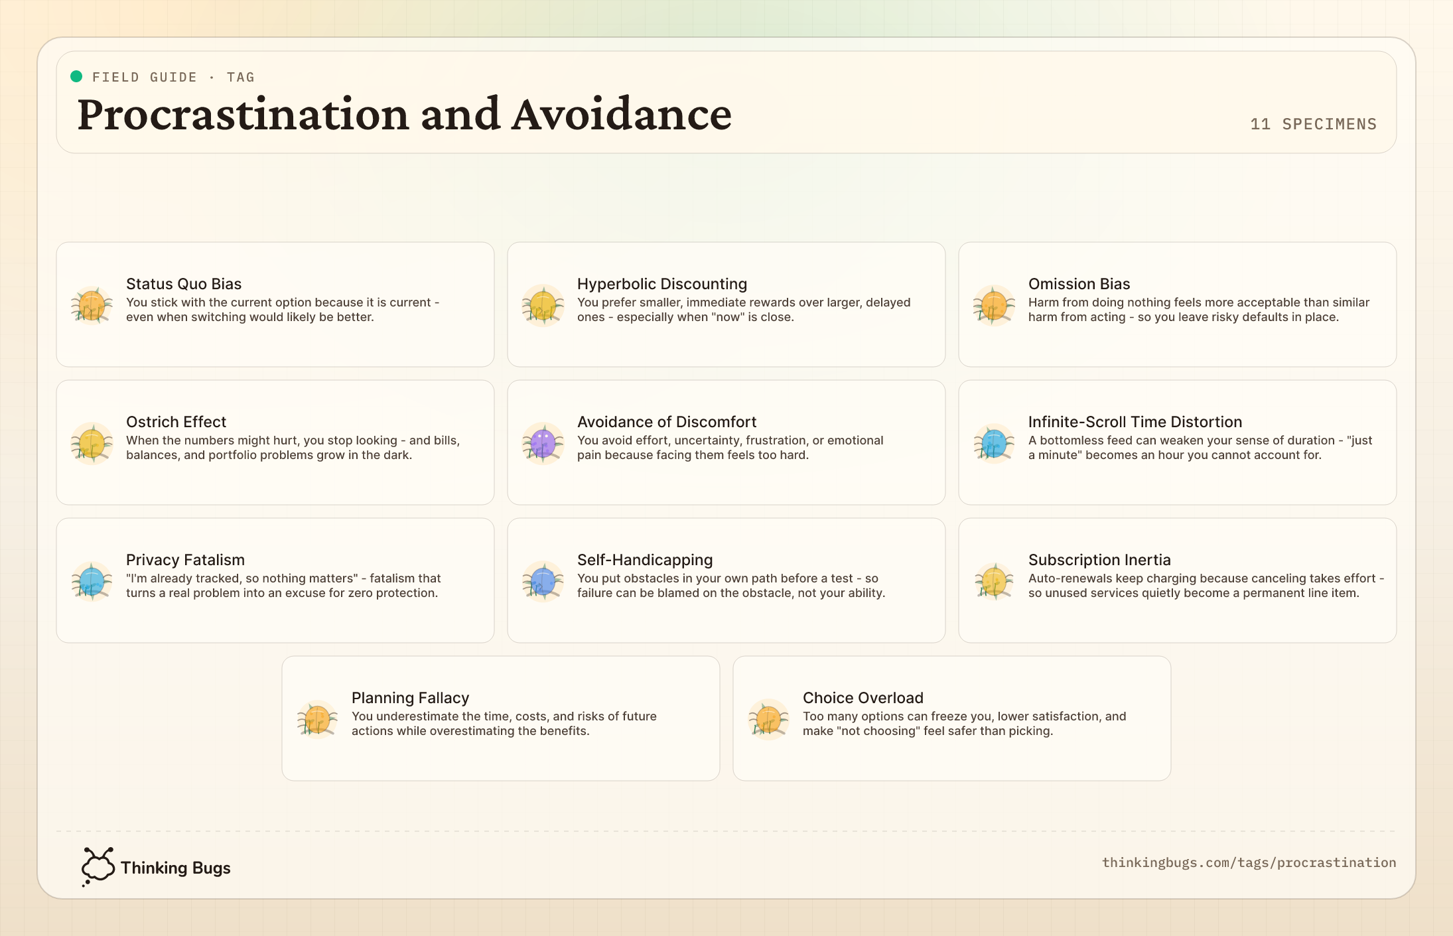Click the thinkingbugs.com/tags/procrastination URL
This screenshot has width=1453, height=936.
click(x=1249, y=862)
